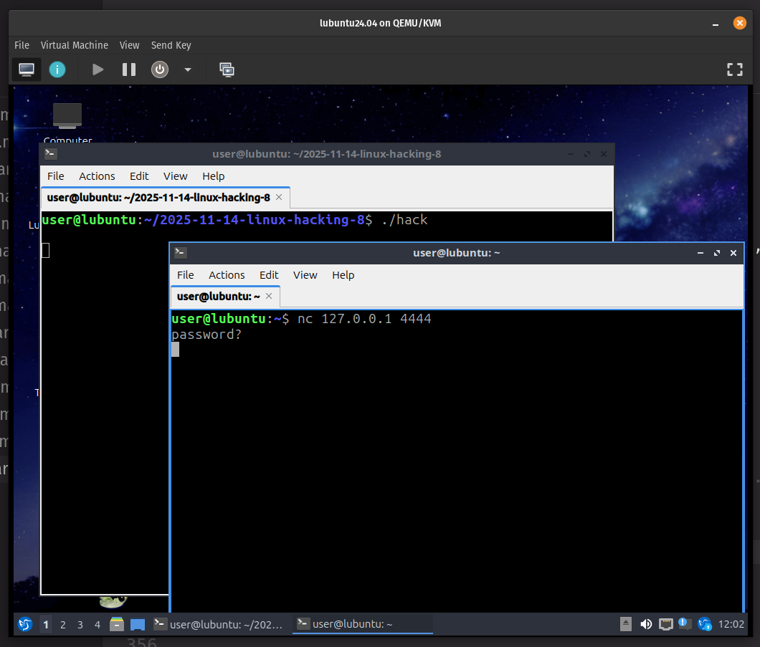
Task: Open Edit menu in the hack terminal
Action: (x=139, y=176)
